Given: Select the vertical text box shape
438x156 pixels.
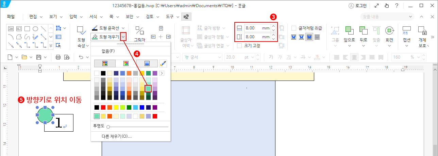Looking at the screenshot, I should 19,28.
